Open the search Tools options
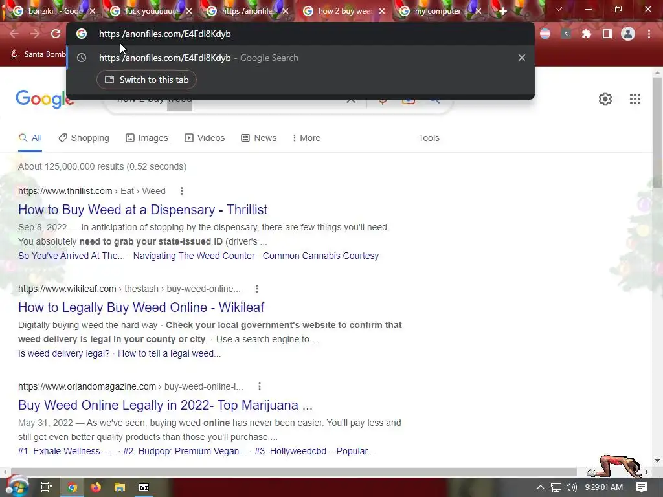The image size is (663, 497). click(x=429, y=138)
